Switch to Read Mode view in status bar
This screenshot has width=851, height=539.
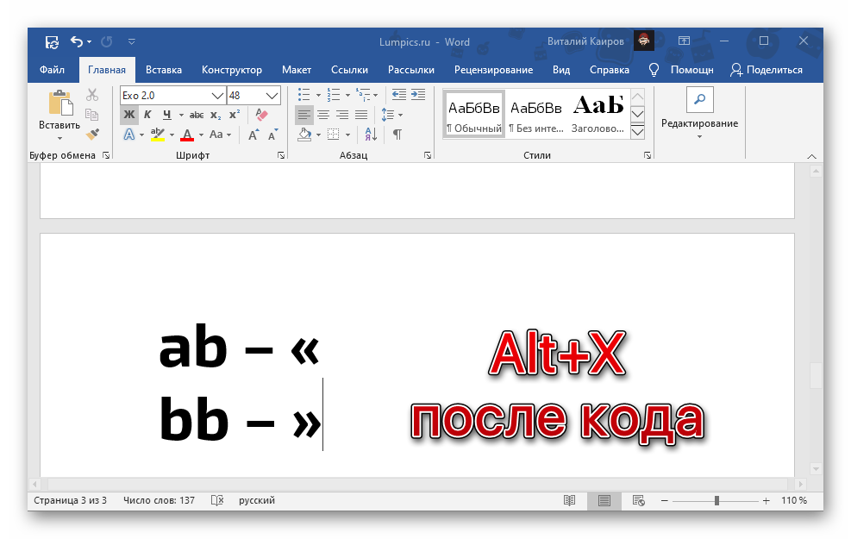(x=569, y=500)
